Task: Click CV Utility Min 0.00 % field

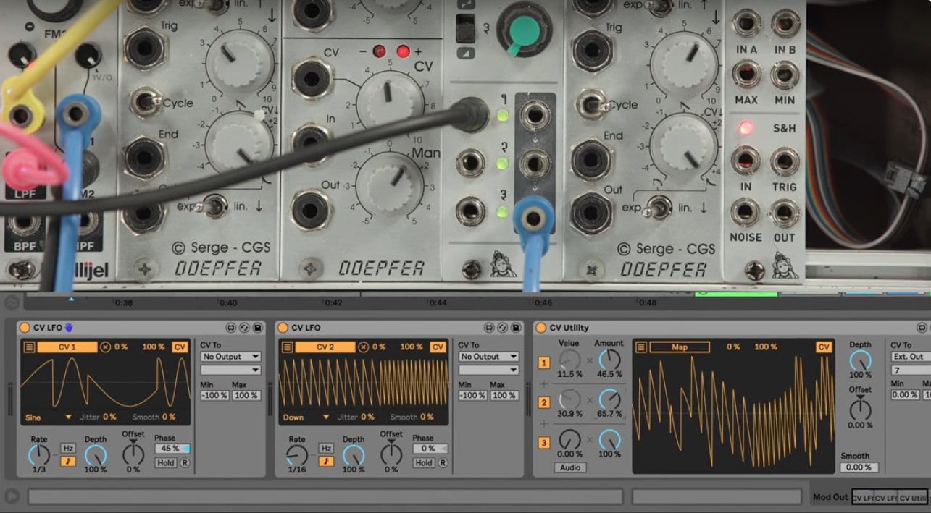Action: pyautogui.click(x=905, y=394)
